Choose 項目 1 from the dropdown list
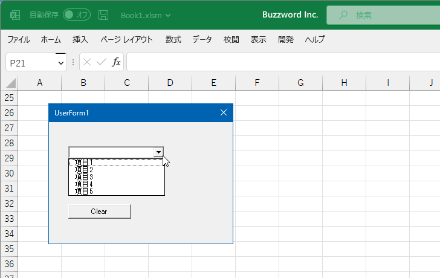Image resolution: width=440 pixels, height=278 pixels. 116,163
